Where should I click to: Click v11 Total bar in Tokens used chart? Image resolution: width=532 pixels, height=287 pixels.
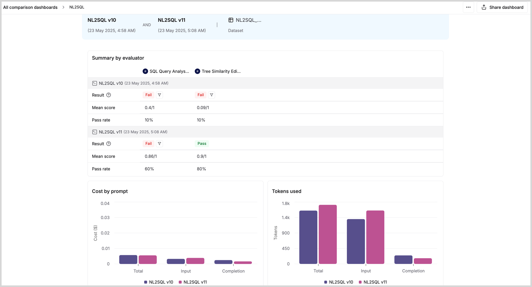[328, 234]
